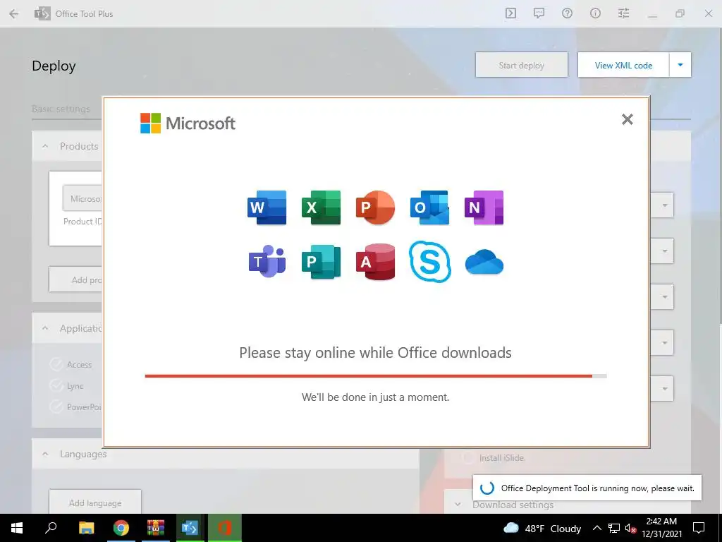Open the fourth dropdown on the right panel

[x=664, y=342]
